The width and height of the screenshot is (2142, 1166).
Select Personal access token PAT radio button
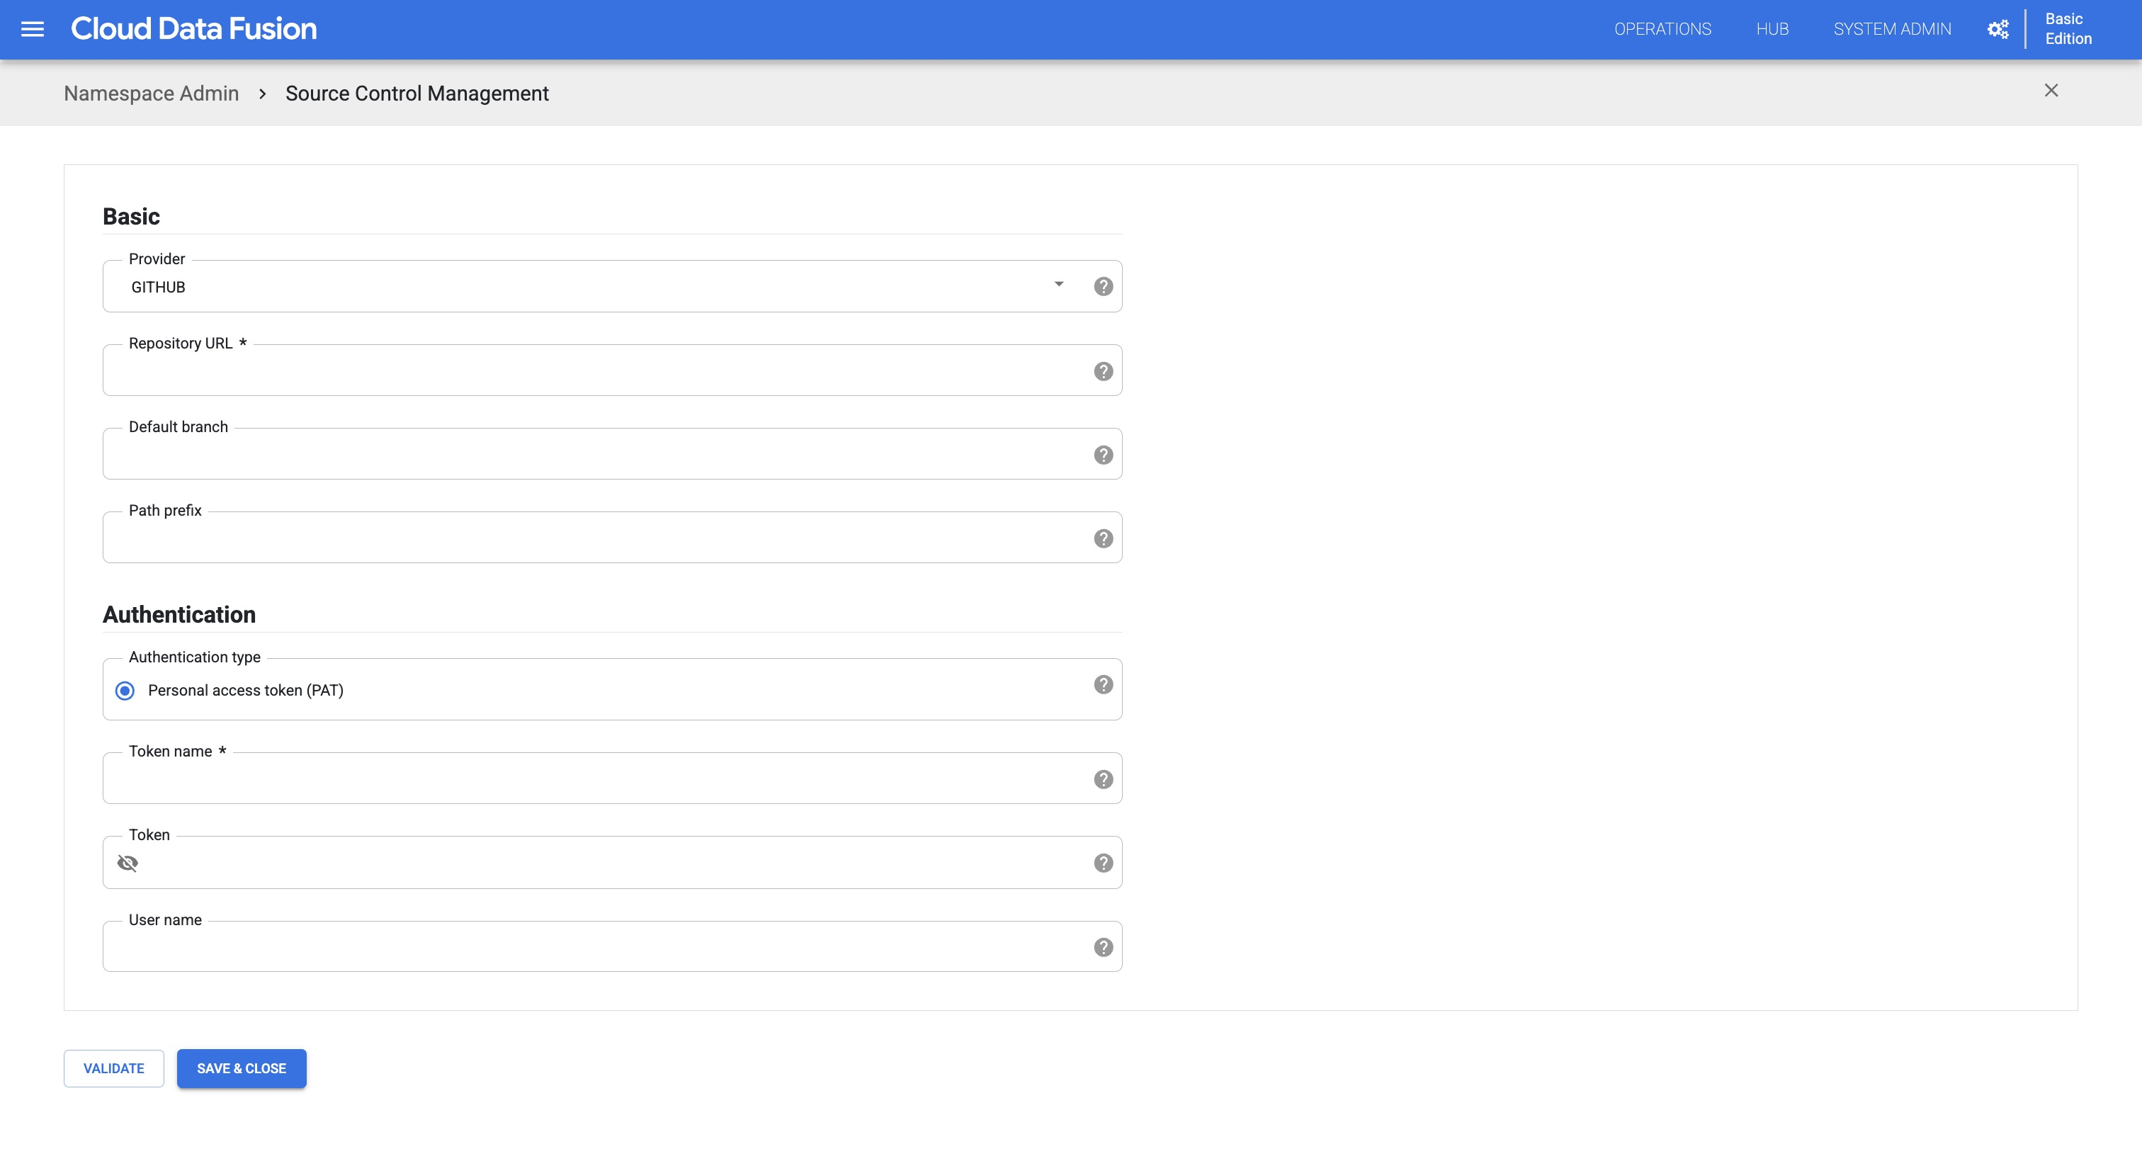[x=125, y=689]
